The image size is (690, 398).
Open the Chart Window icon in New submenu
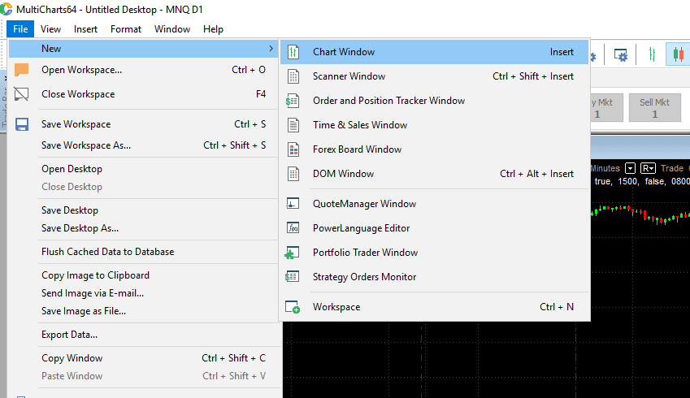click(x=293, y=52)
